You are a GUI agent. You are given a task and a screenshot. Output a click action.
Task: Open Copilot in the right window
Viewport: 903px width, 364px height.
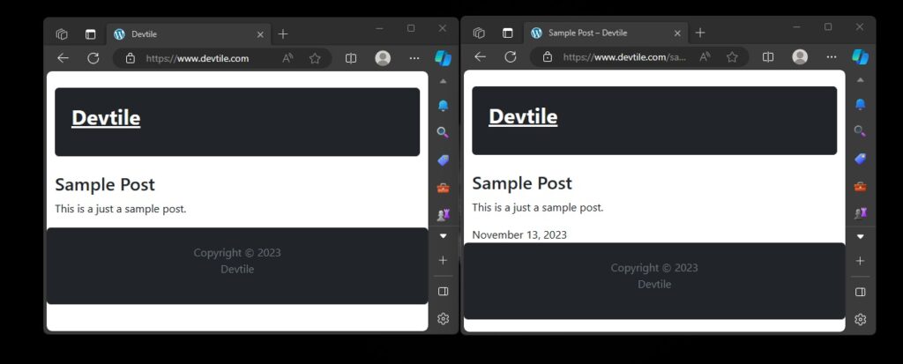(x=861, y=57)
